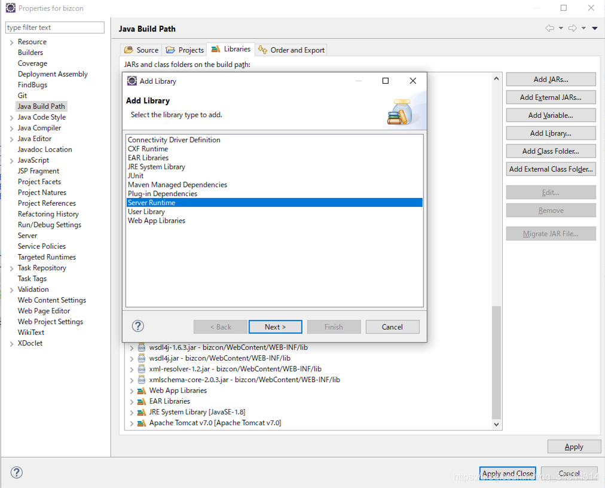Click jar icon of wsdl4j-1.6.3.jar
The width and height of the screenshot is (605, 488).
click(142, 347)
